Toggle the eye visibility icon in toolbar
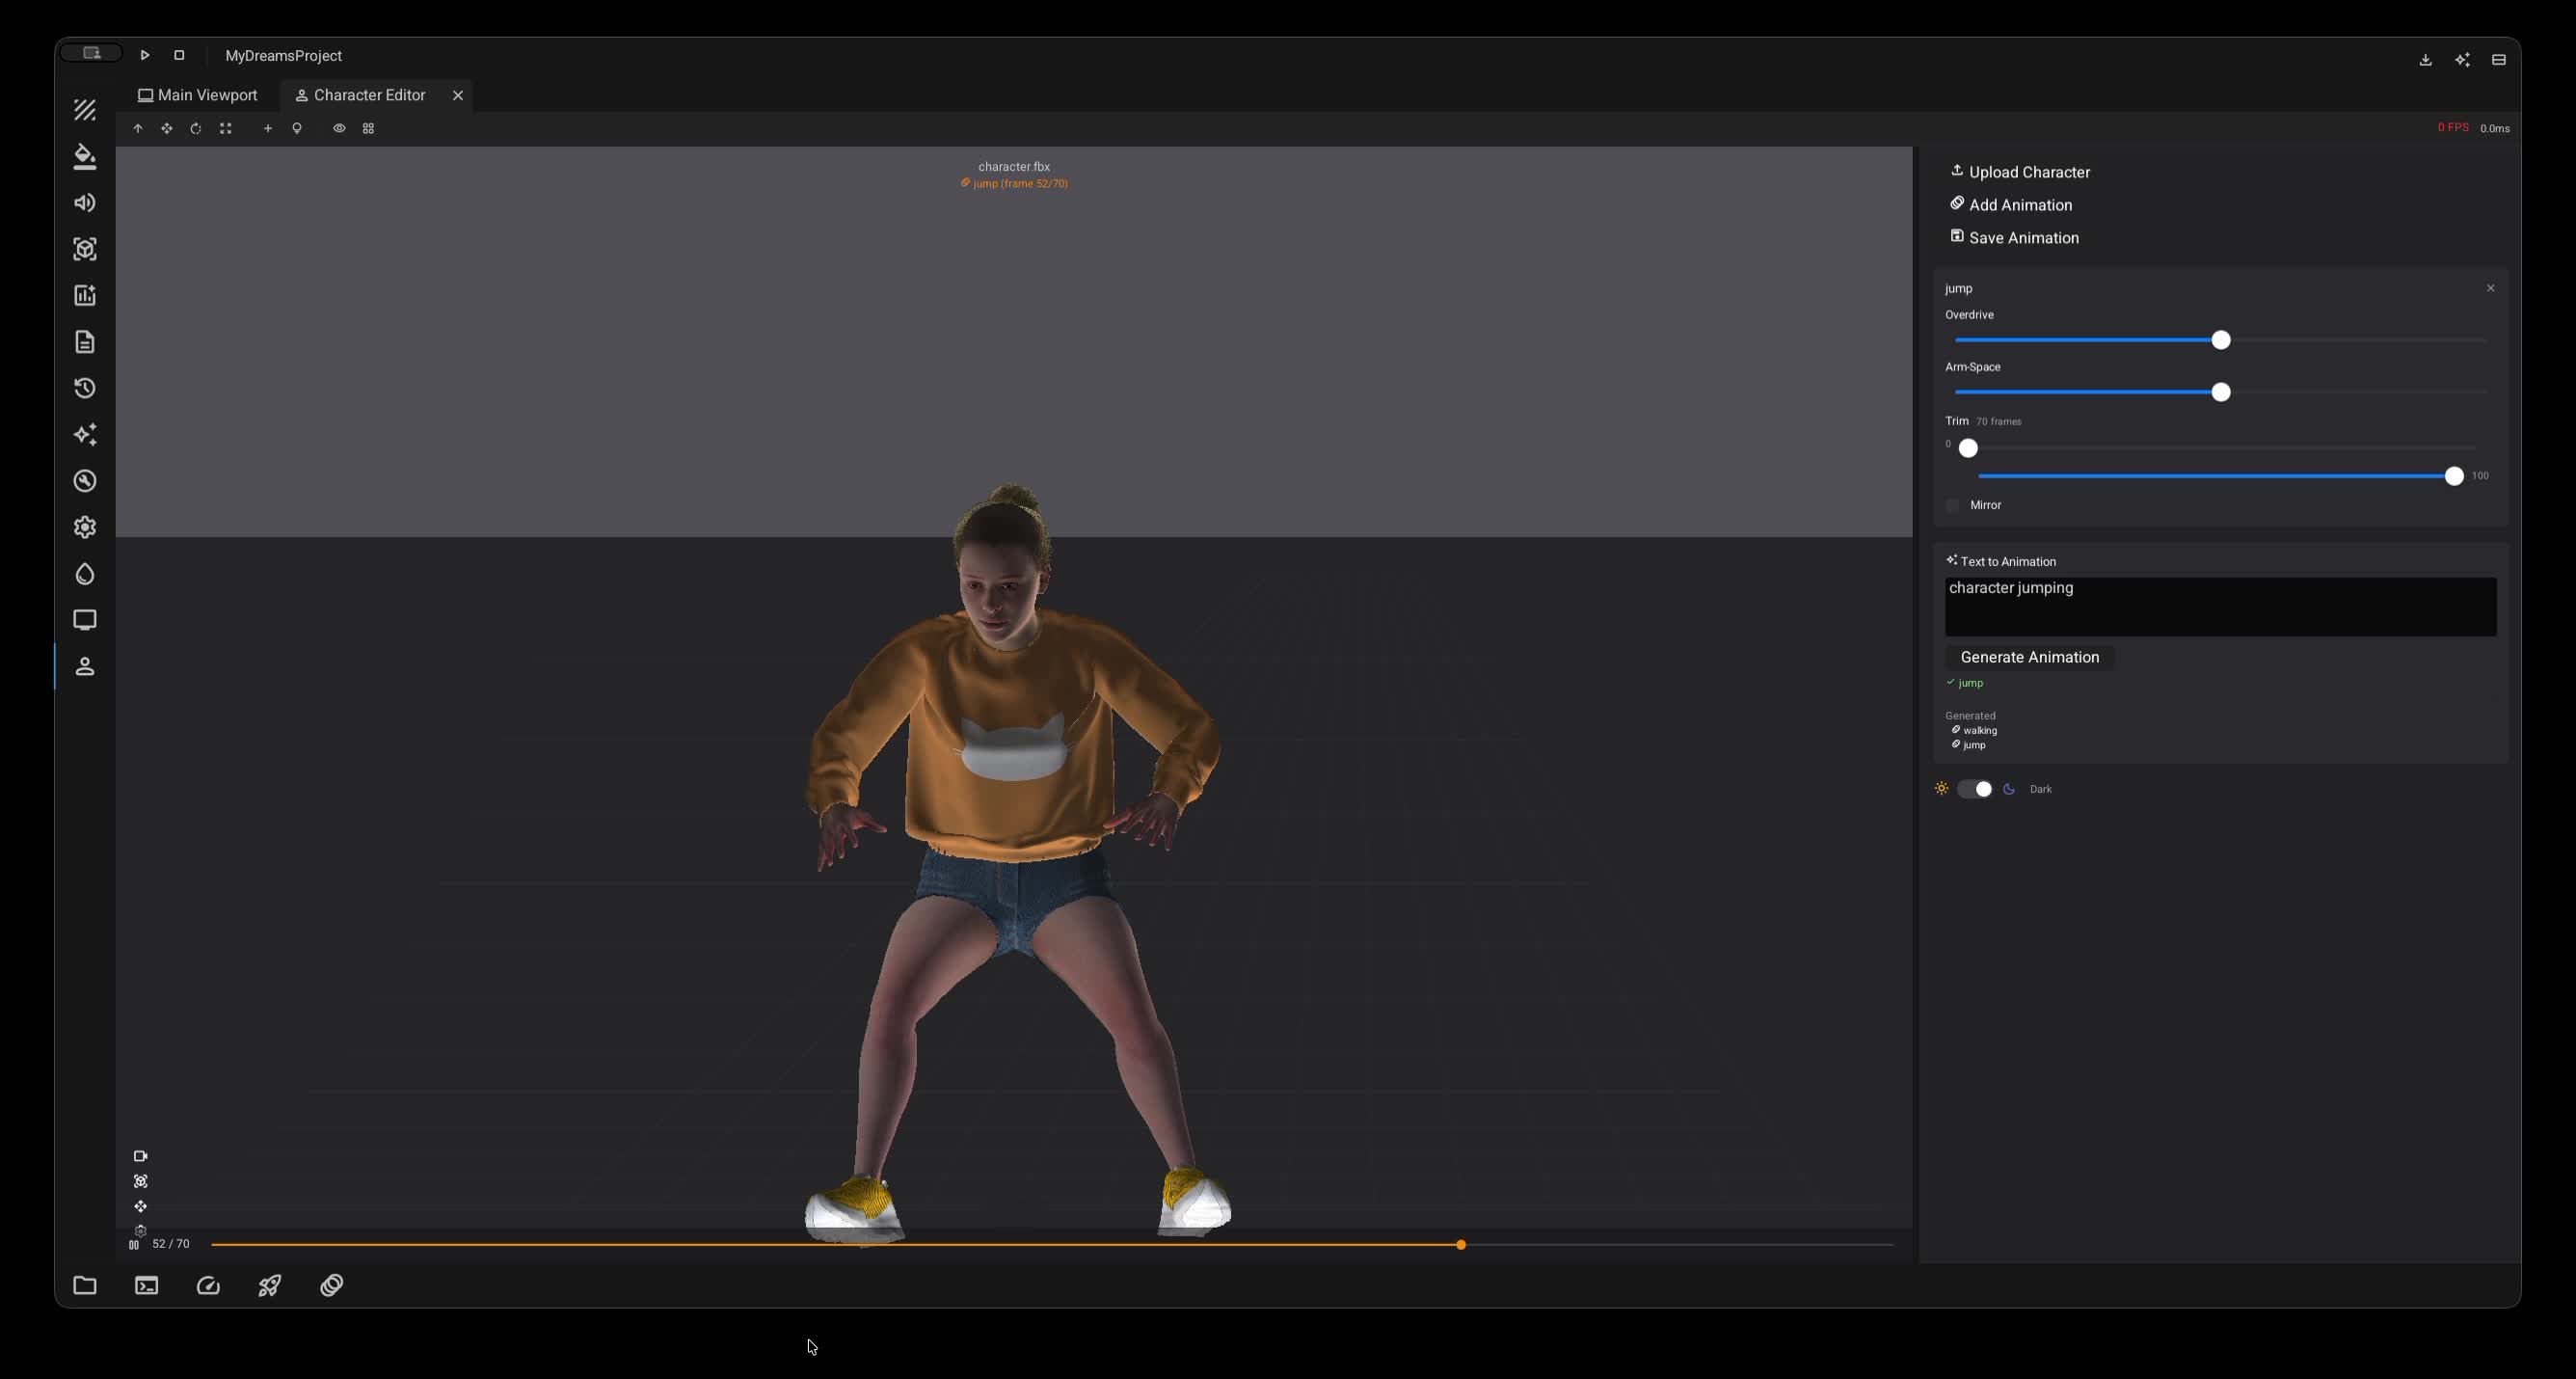Viewport: 2576px width, 1379px height. 339,128
